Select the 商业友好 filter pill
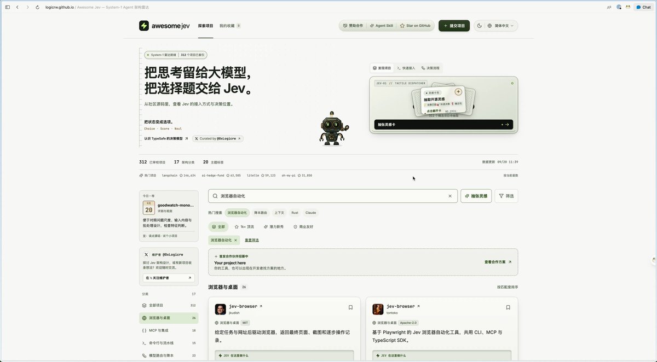 tap(303, 226)
